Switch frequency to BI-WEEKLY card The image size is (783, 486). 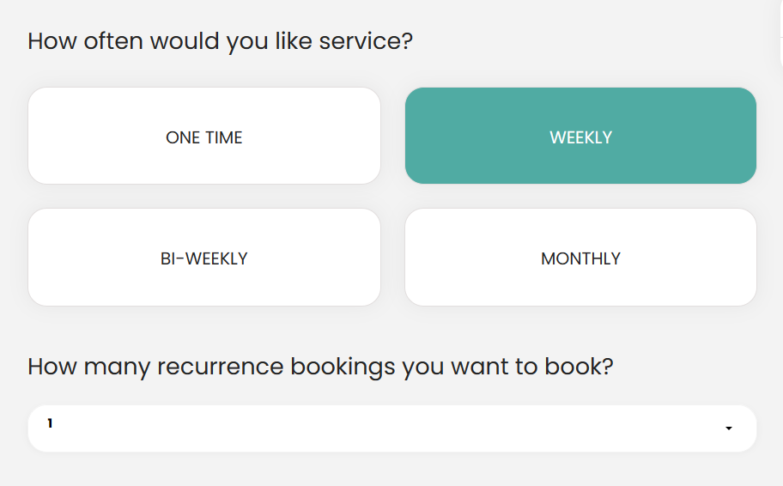pyautogui.click(x=204, y=258)
